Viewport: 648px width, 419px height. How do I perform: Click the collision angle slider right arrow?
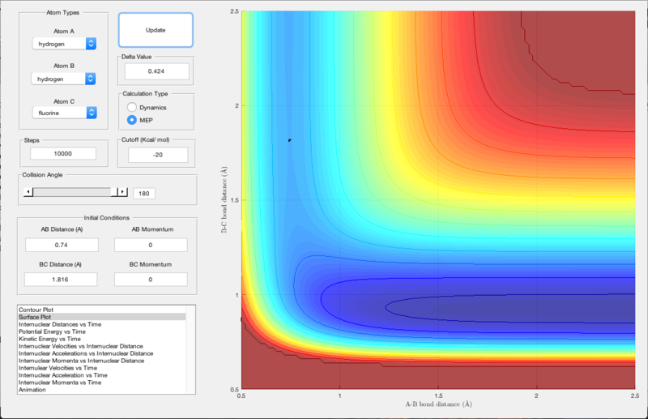(x=122, y=192)
